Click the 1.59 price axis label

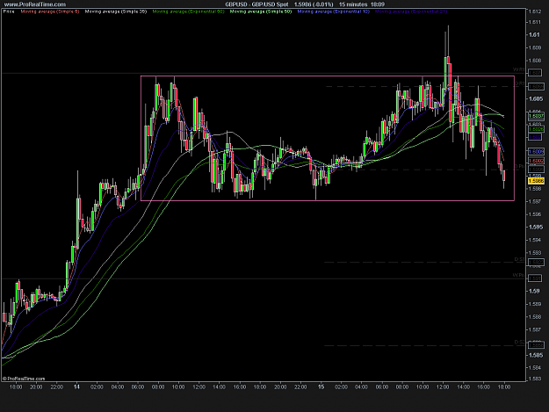click(x=533, y=291)
